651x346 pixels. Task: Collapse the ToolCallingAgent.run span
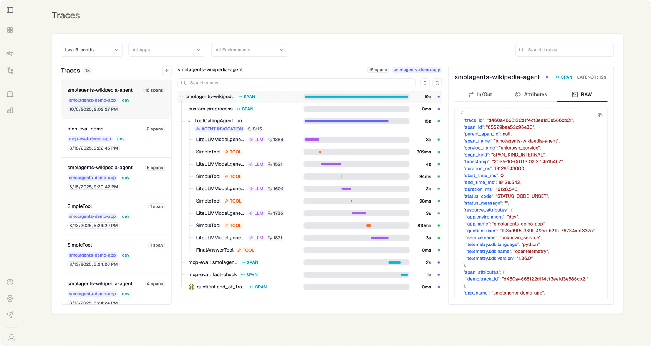(x=189, y=120)
